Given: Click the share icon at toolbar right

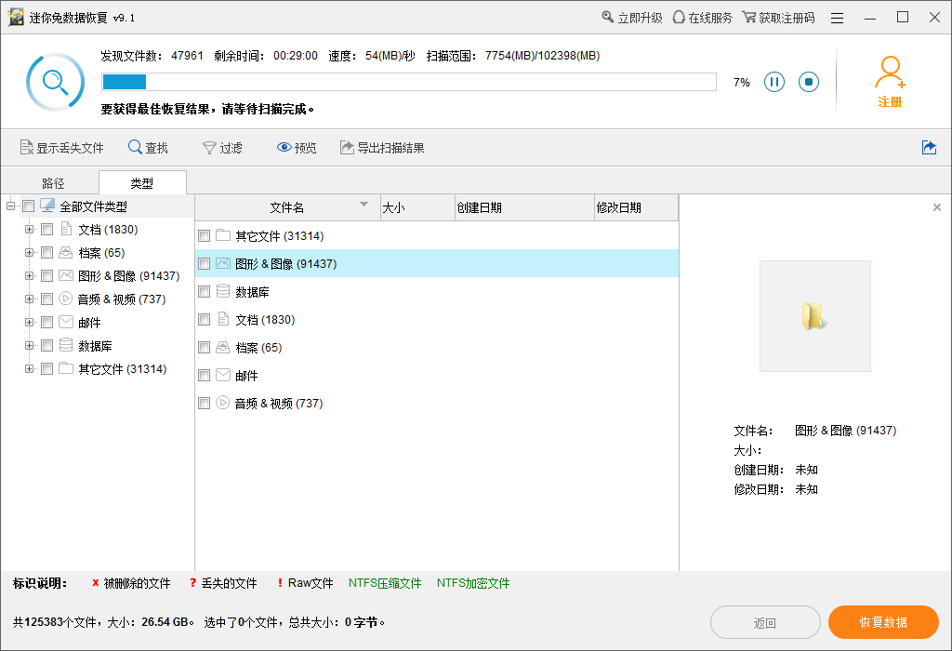Looking at the screenshot, I should pos(929,148).
